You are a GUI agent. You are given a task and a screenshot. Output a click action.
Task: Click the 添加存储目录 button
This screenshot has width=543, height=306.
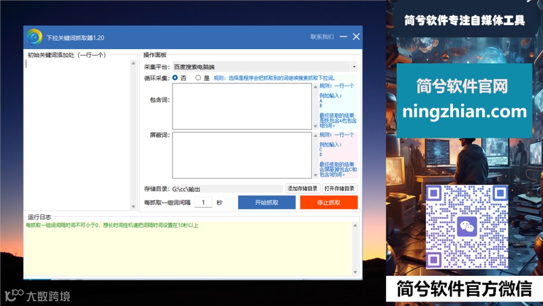pos(303,189)
